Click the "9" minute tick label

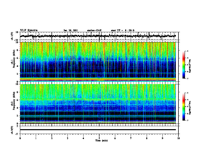click(x=162, y=138)
